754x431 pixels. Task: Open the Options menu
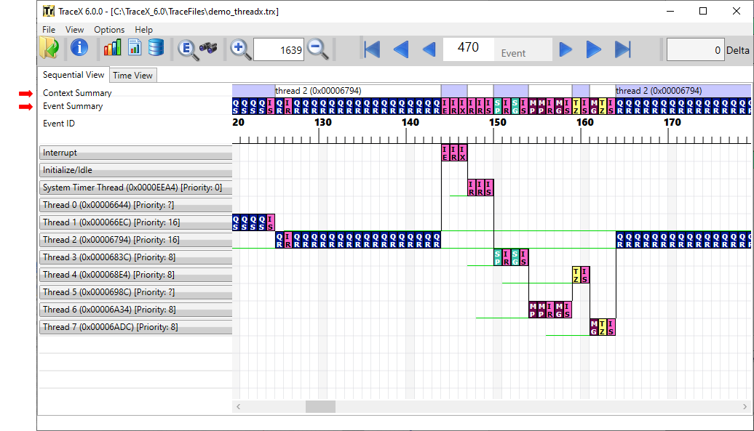(109, 30)
